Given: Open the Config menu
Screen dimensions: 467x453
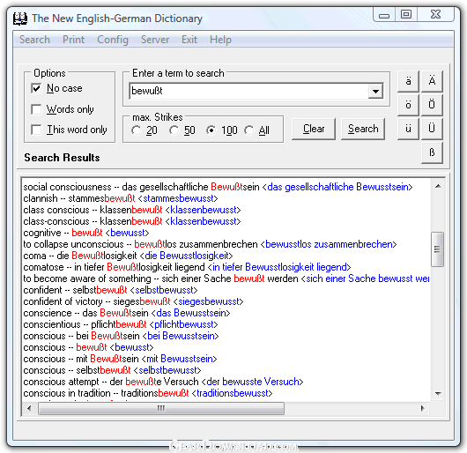Looking at the screenshot, I should [113, 40].
